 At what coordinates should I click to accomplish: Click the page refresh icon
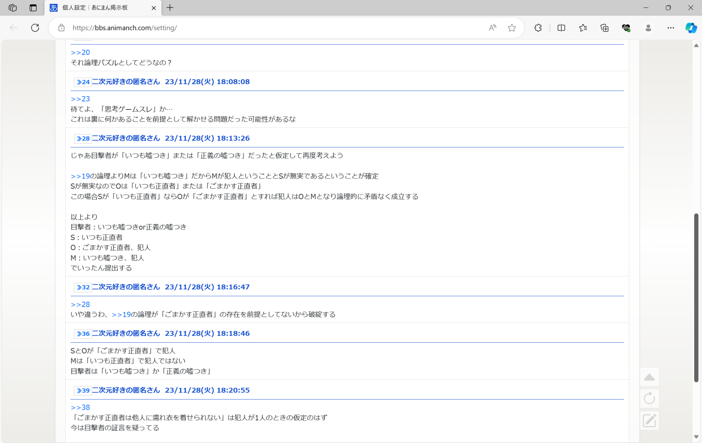pos(35,28)
